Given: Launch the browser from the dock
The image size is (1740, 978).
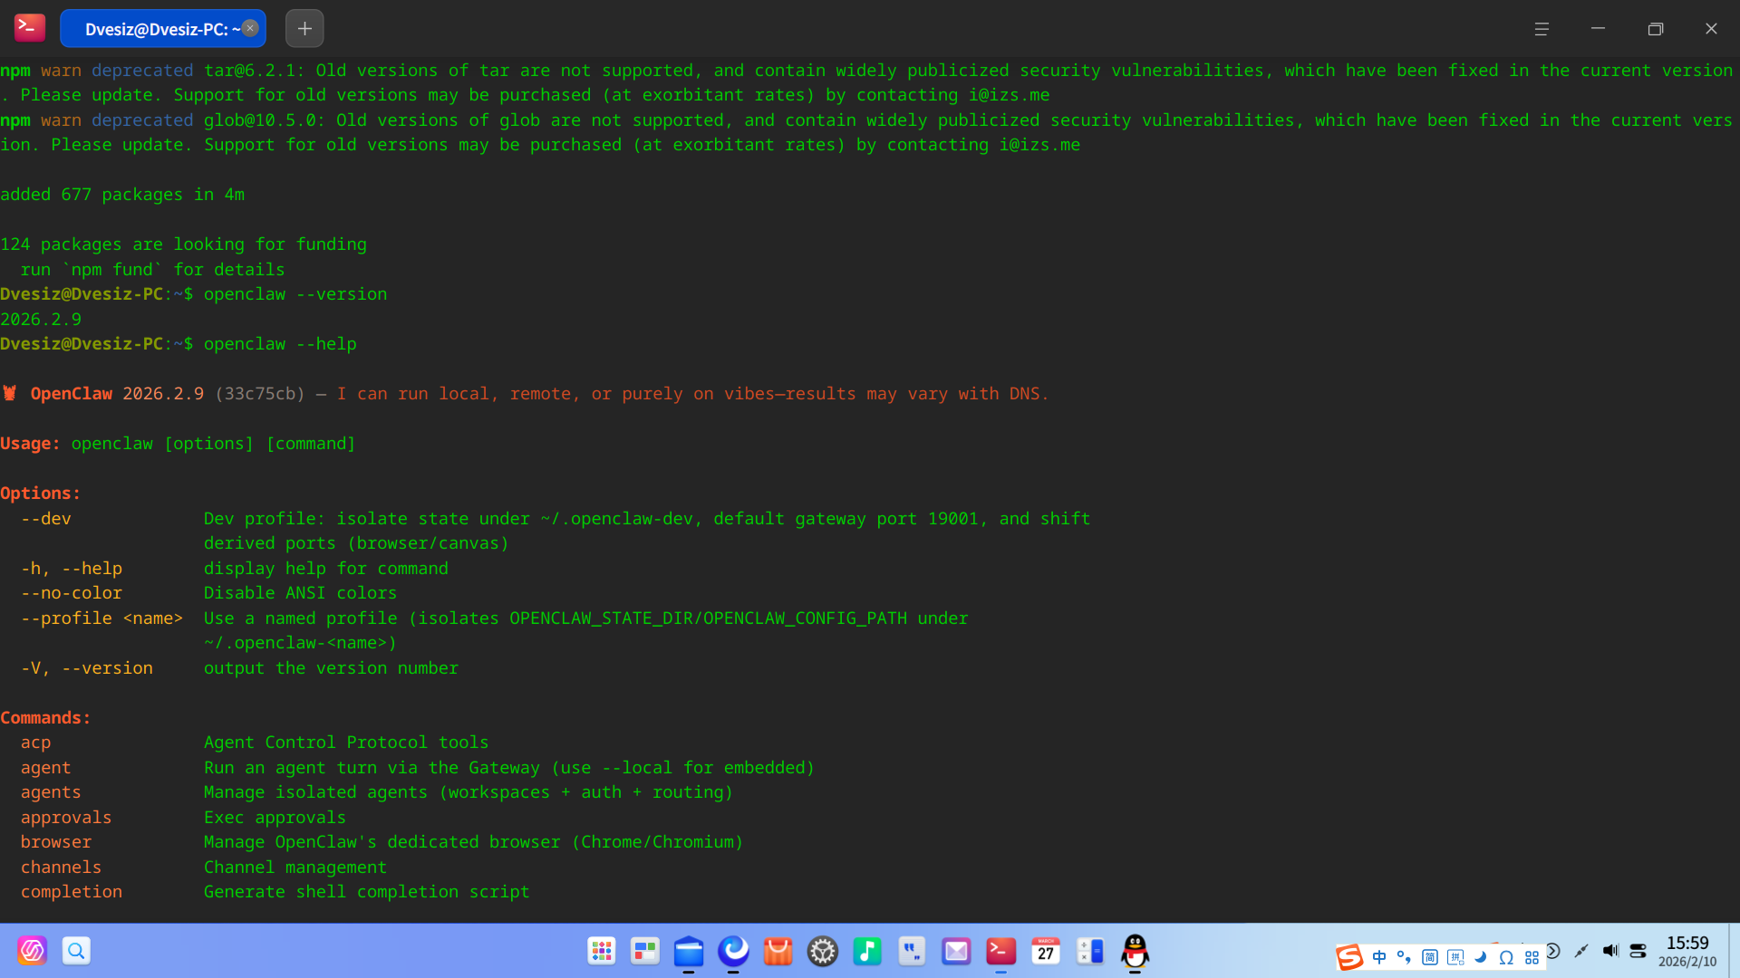Looking at the screenshot, I should (733, 951).
